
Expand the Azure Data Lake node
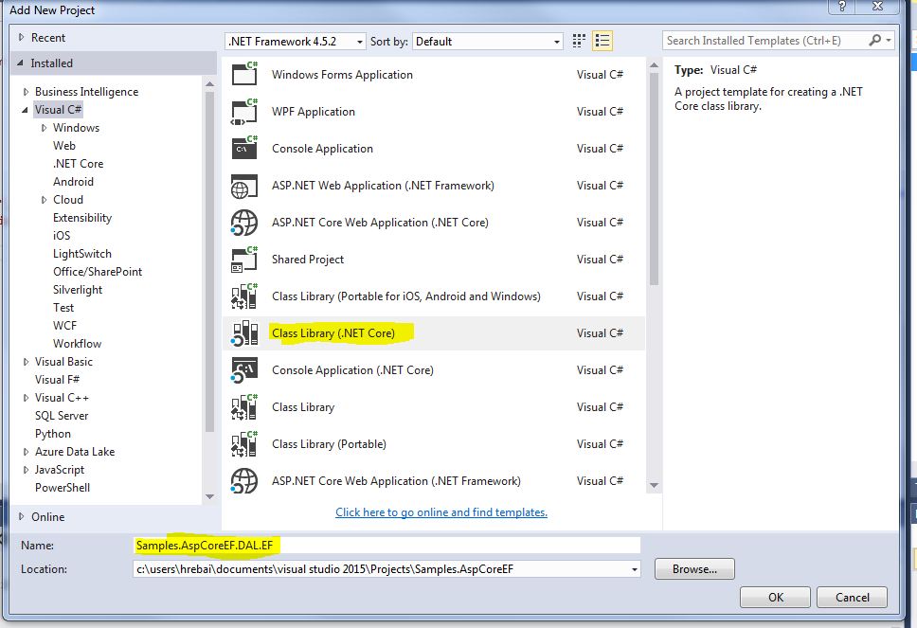coord(26,452)
